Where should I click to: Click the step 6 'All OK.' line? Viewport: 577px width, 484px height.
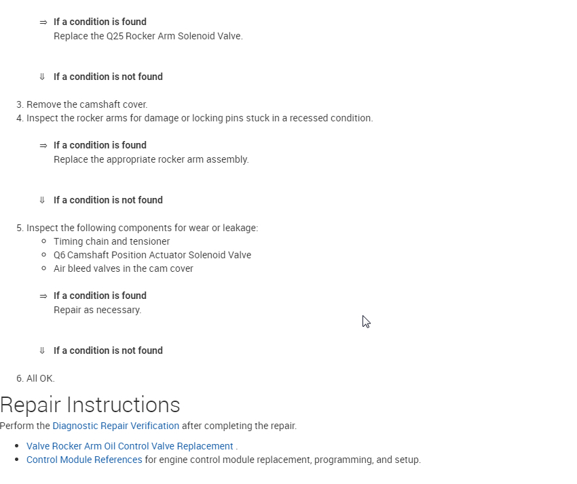40,378
